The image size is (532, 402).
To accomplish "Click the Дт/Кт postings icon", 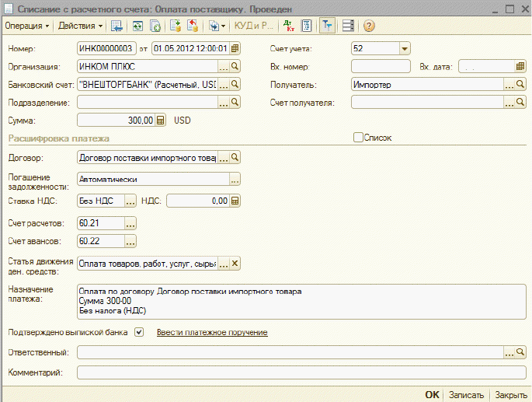I will 288,26.
